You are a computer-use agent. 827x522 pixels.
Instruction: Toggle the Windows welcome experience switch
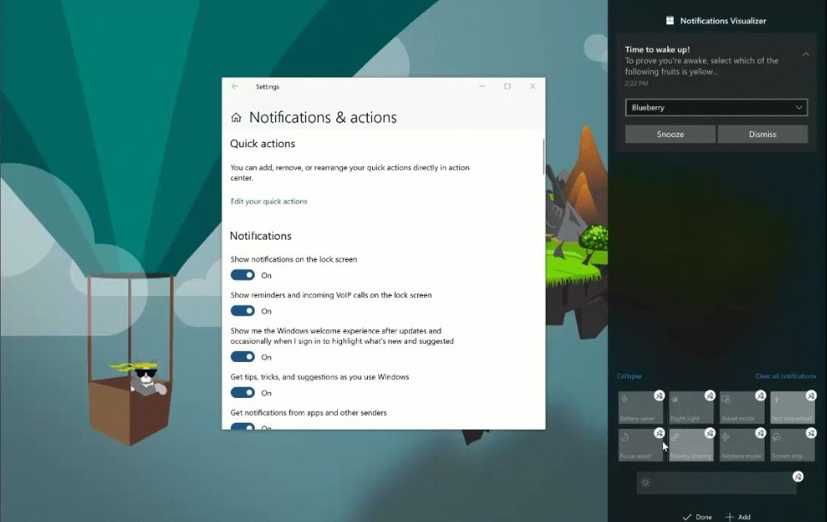(243, 357)
